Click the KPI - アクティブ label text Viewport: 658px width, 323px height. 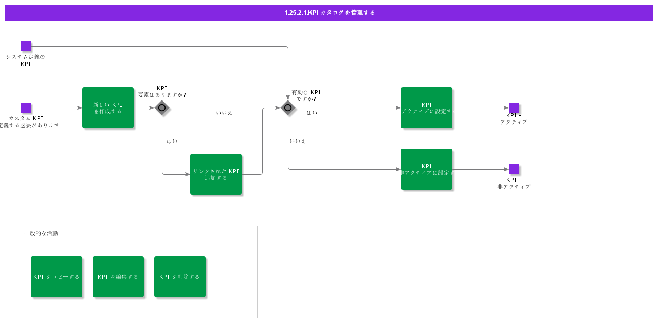(x=514, y=118)
